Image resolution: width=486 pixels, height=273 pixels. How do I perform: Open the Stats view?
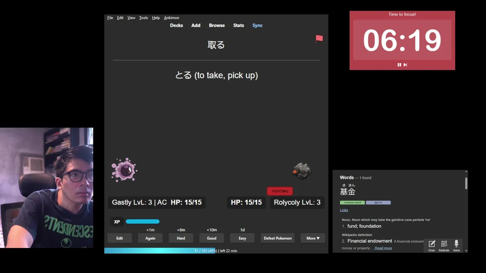tap(238, 25)
